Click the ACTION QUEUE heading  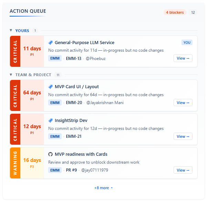coord(28,11)
